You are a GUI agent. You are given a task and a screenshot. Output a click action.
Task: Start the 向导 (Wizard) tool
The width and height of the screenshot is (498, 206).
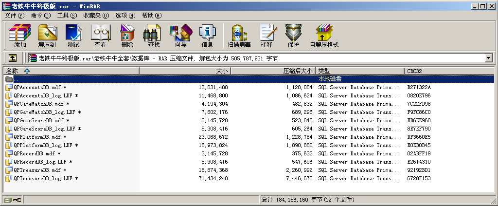180,36
